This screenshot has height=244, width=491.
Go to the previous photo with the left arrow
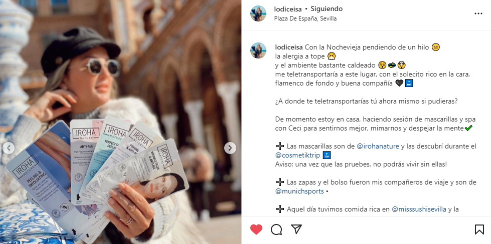(9, 148)
